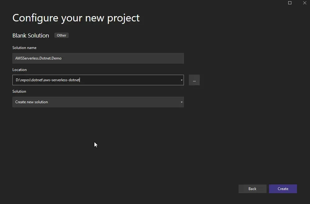Screen dimensions: 310x204
Task: Open the Location history dropdown arrow
Action: [181, 80]
